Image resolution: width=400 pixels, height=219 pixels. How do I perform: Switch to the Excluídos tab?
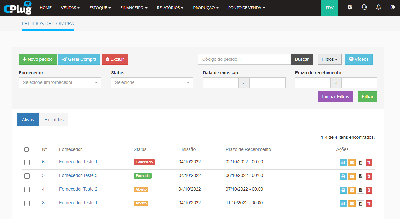point(54,120)
